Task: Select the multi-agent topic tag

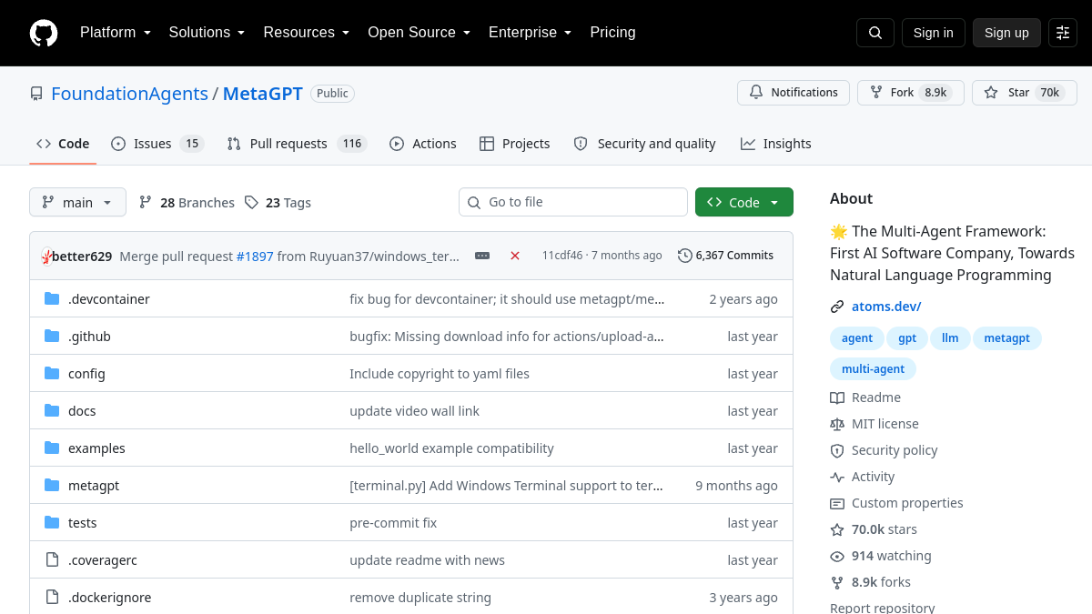Action: coord(873,368)
